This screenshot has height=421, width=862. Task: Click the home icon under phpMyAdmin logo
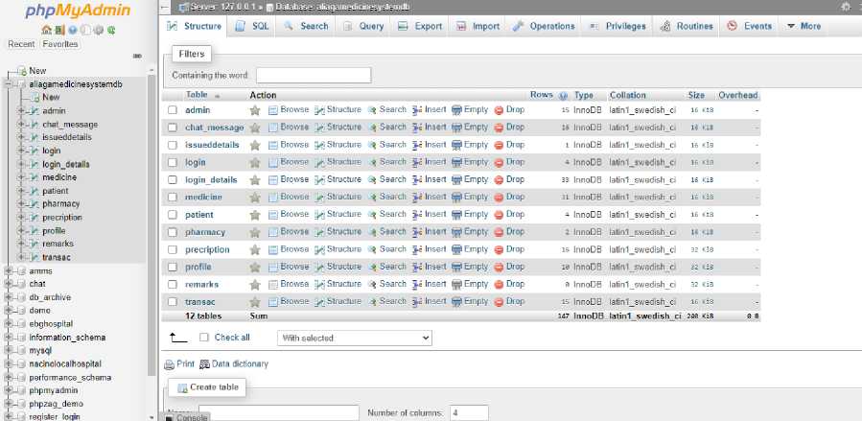coord(46,31)
